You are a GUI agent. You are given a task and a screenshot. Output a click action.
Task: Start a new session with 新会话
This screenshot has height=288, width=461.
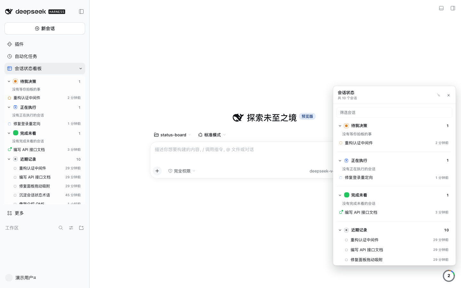pyautogui.click(x=45, y=28)
